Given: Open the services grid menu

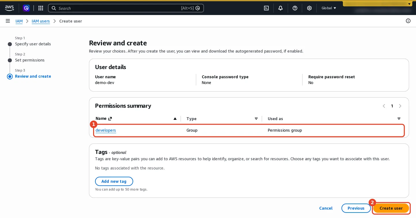Looking at the screenshot, I should pyautogui.click(x=41, y=8).
